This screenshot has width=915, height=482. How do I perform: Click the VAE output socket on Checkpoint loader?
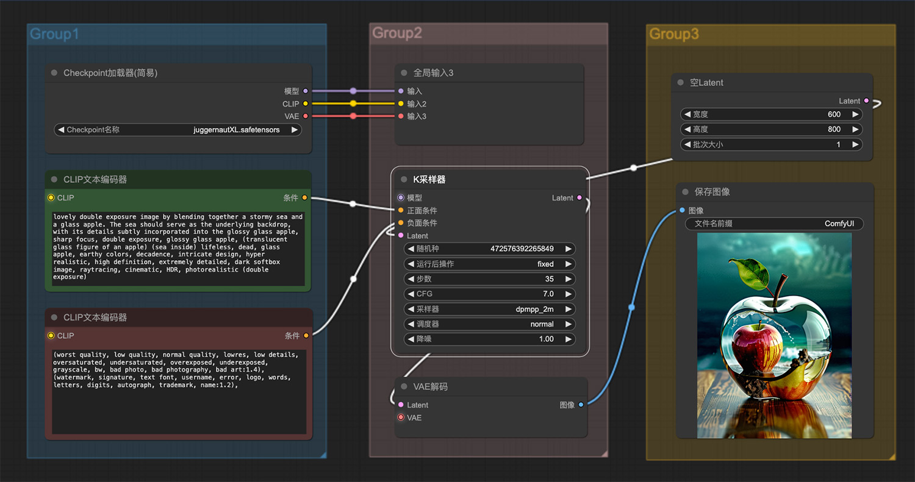[x=306, y=116]
